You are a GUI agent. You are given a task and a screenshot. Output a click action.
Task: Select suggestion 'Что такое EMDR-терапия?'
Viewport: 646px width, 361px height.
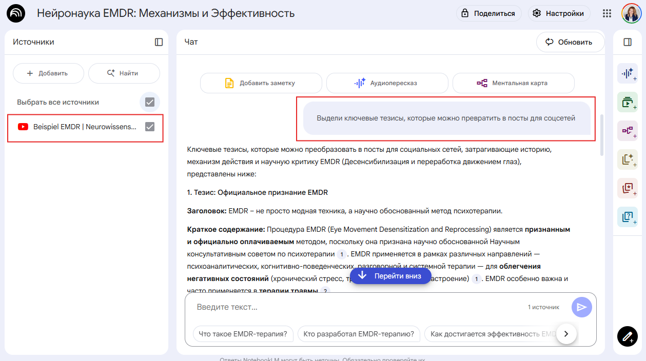243,334
